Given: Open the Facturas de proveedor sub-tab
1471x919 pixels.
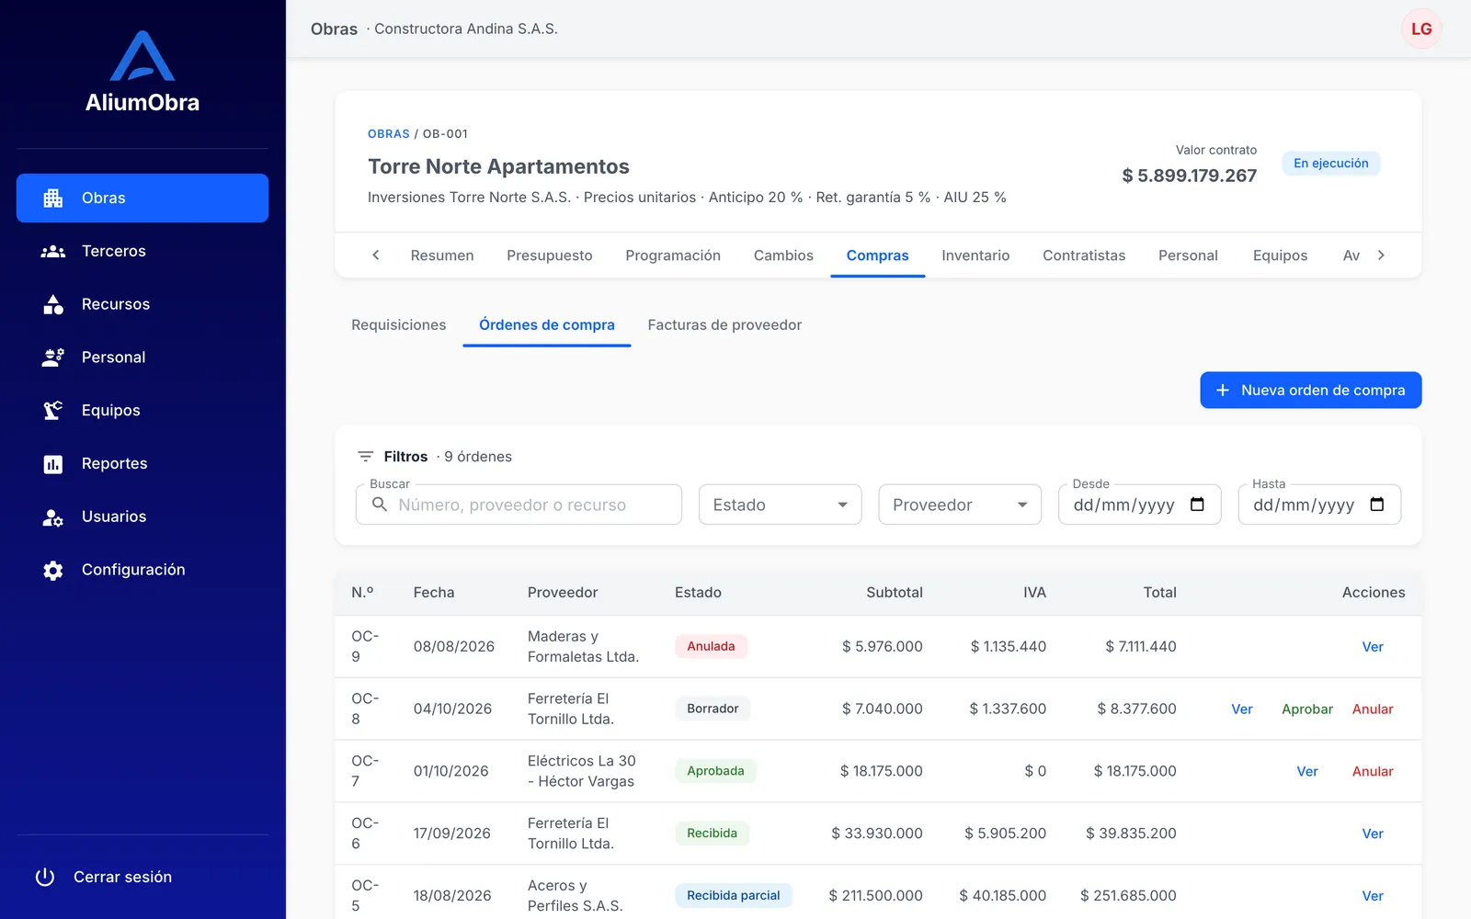Looking at the screenshot, I should [724, 325].
